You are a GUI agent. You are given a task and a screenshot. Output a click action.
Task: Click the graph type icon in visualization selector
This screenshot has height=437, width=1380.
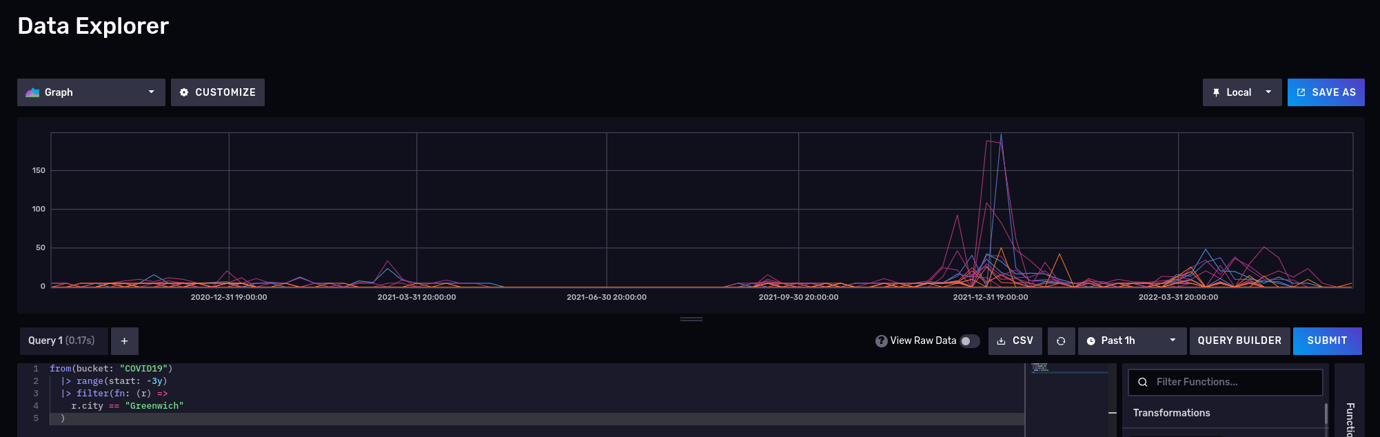coord(32,92)
